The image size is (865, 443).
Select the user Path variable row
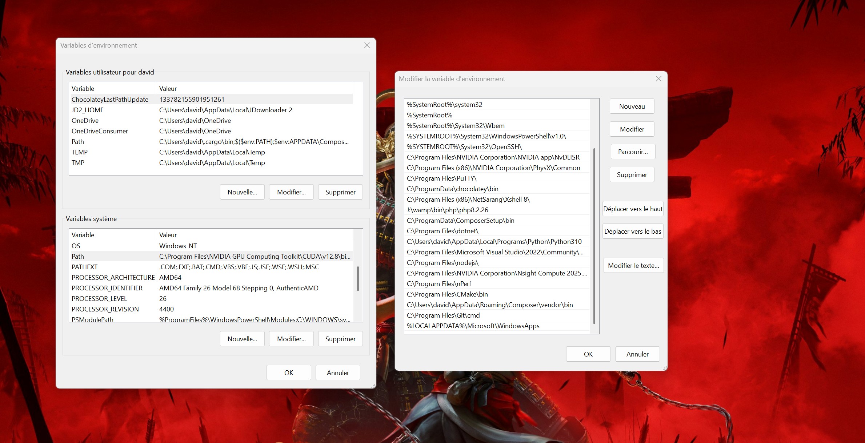tap(78, 142)
